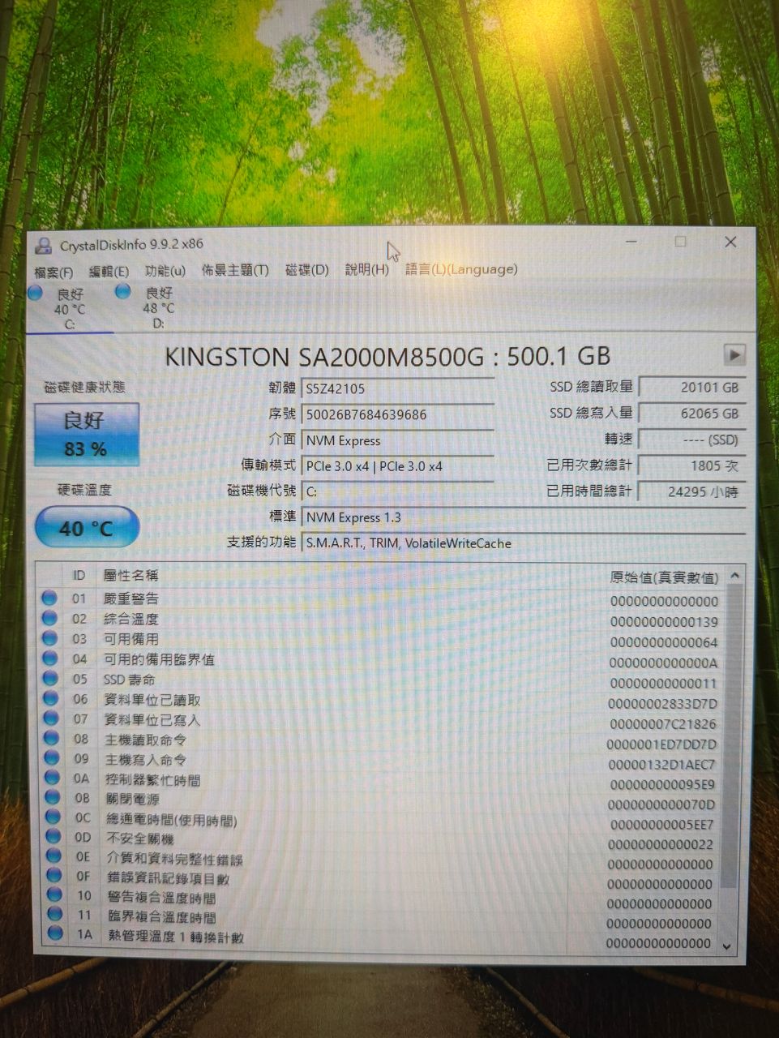The image size is (779, 1038).
Task: Click raw value 00000132D1AEC7
Action: (662, 764)
